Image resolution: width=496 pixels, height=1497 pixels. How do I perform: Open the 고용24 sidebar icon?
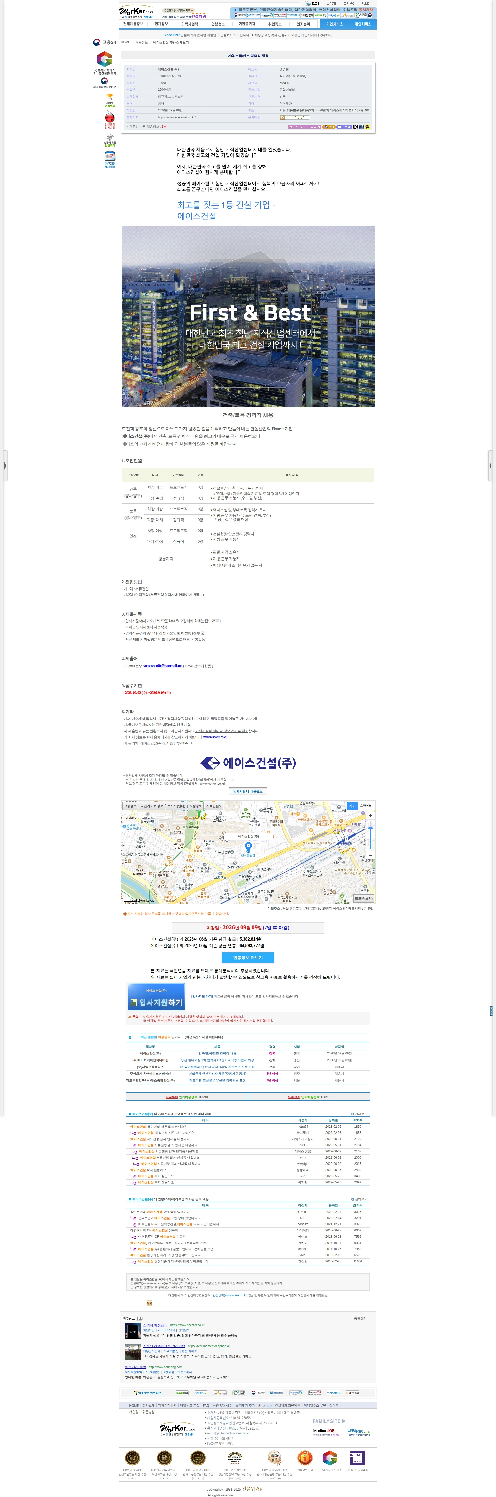click(105, 42)
